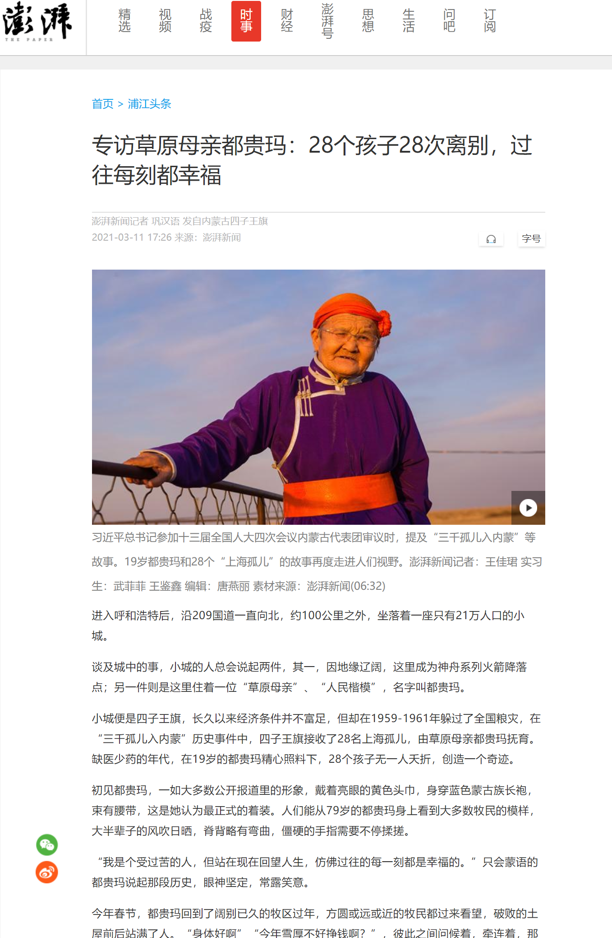This screenshot has width=612, height=938.
Task: Click the article's main photo thumbnail
Action: click(x=318, y=397)
